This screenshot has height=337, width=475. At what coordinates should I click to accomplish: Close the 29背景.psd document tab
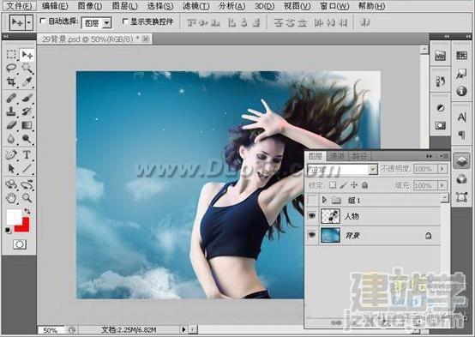click(x=146, y=39)
